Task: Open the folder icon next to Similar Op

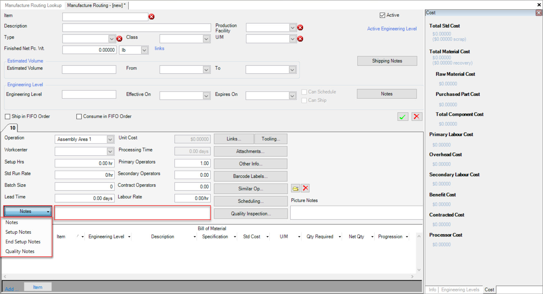Action: pos(295,188)
